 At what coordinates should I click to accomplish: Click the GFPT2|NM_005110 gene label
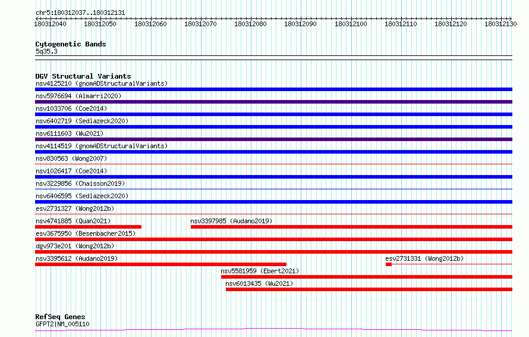point(62,324)
